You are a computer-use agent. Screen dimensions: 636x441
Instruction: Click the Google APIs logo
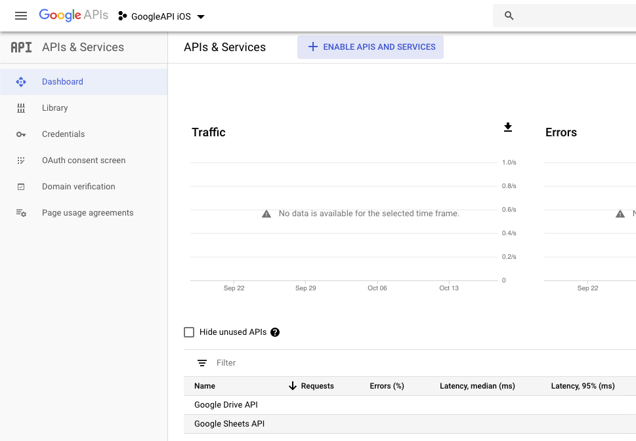click(74, 16)
